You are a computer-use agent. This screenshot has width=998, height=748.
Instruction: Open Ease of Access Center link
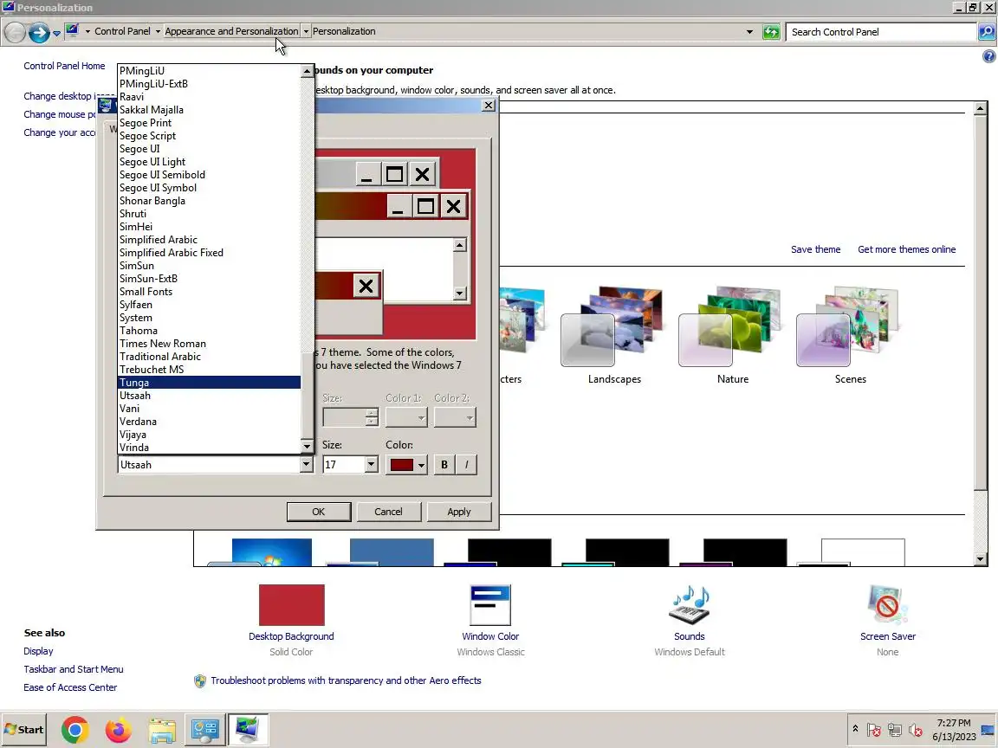coord(70,687)
